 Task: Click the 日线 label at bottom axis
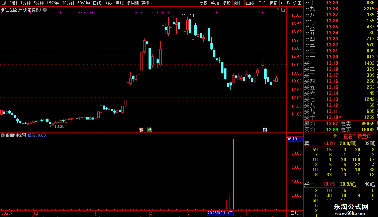pos(295,213)
